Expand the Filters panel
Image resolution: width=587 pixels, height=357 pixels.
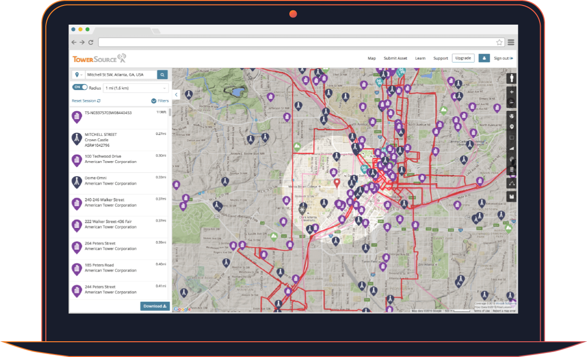160,100
